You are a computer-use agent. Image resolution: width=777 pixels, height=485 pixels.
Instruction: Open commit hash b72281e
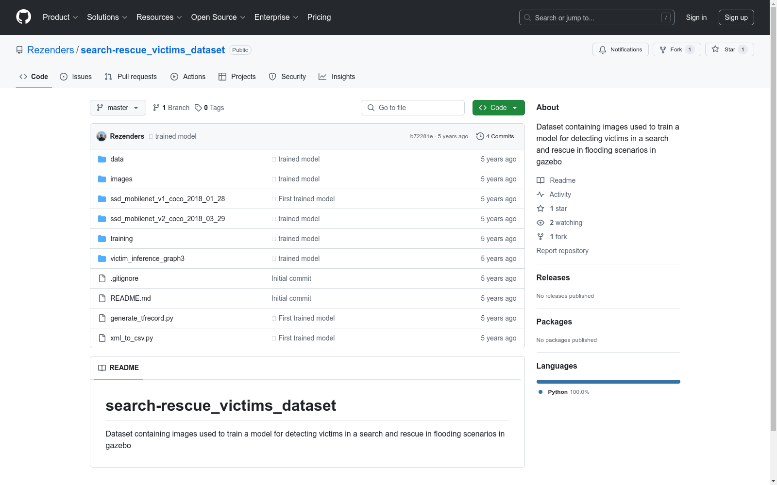(x=422, y=136)
